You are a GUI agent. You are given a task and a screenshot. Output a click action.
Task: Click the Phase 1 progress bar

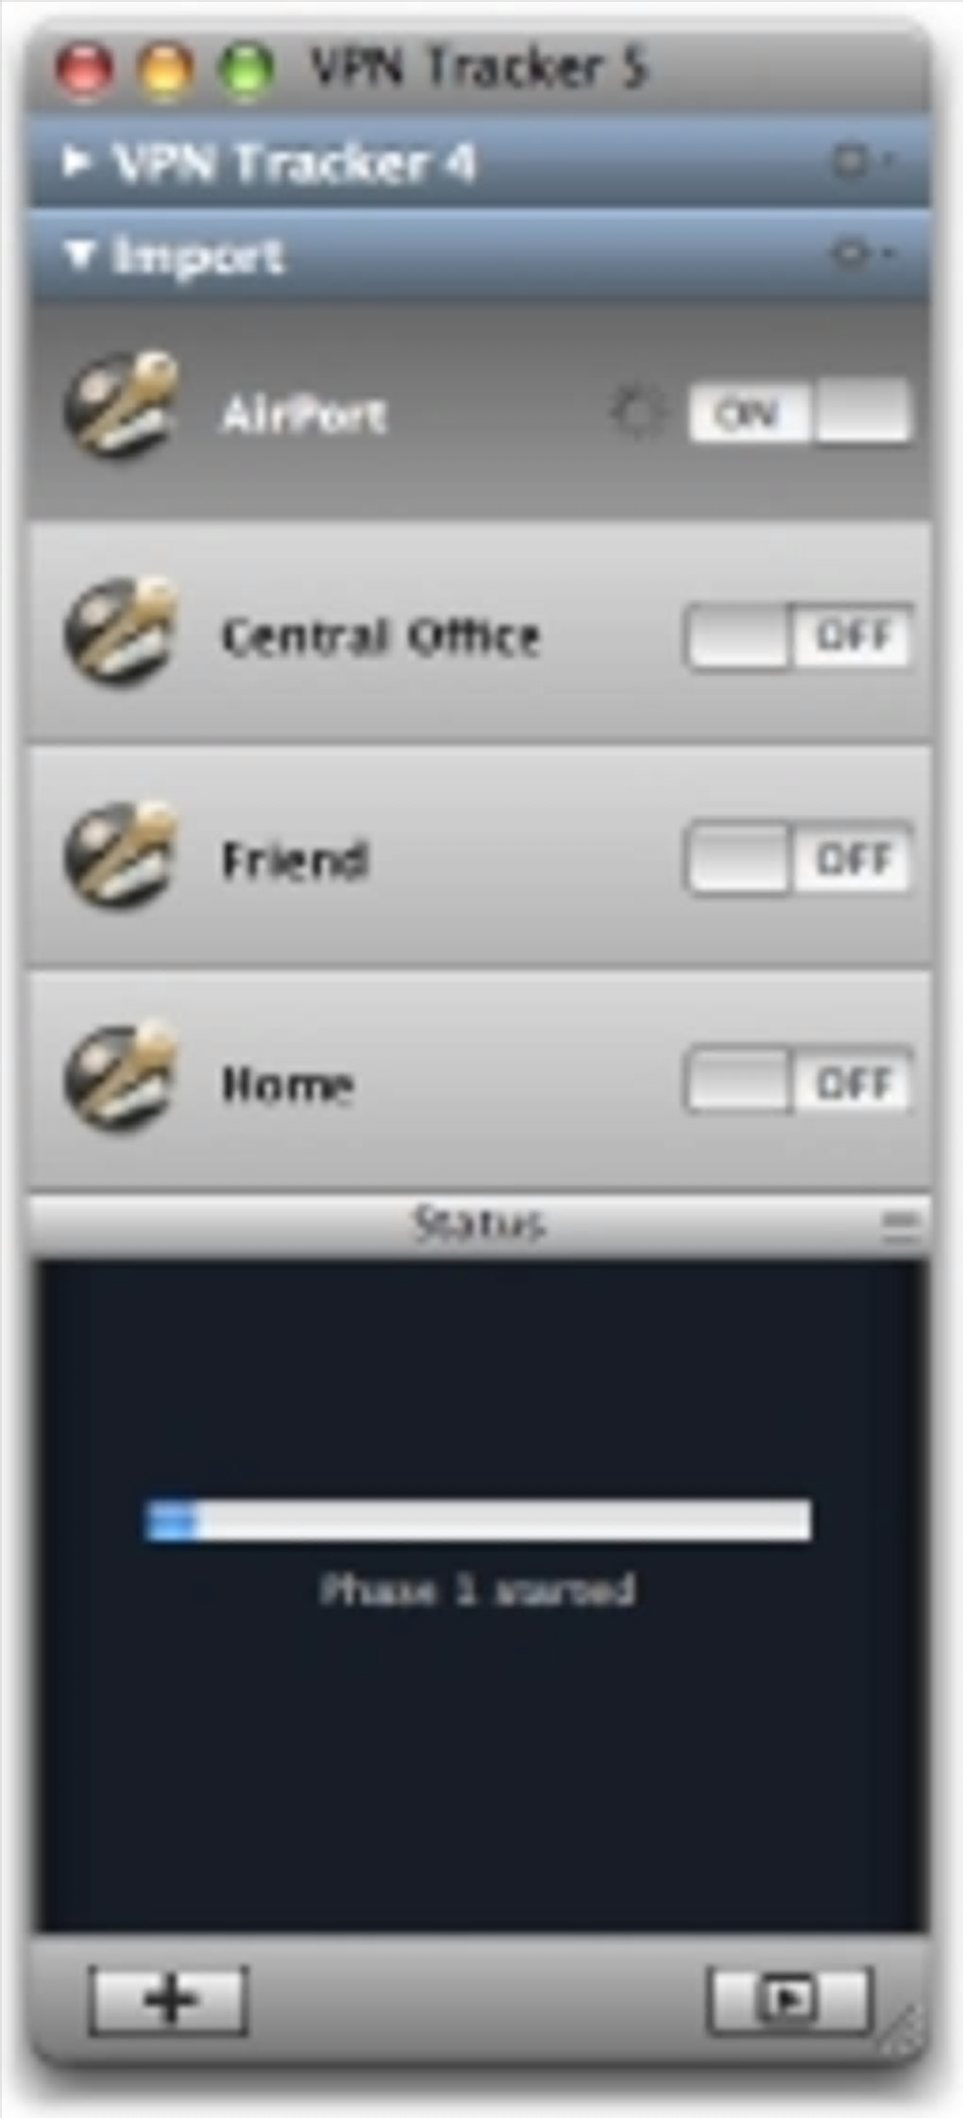click(478, 1521)
